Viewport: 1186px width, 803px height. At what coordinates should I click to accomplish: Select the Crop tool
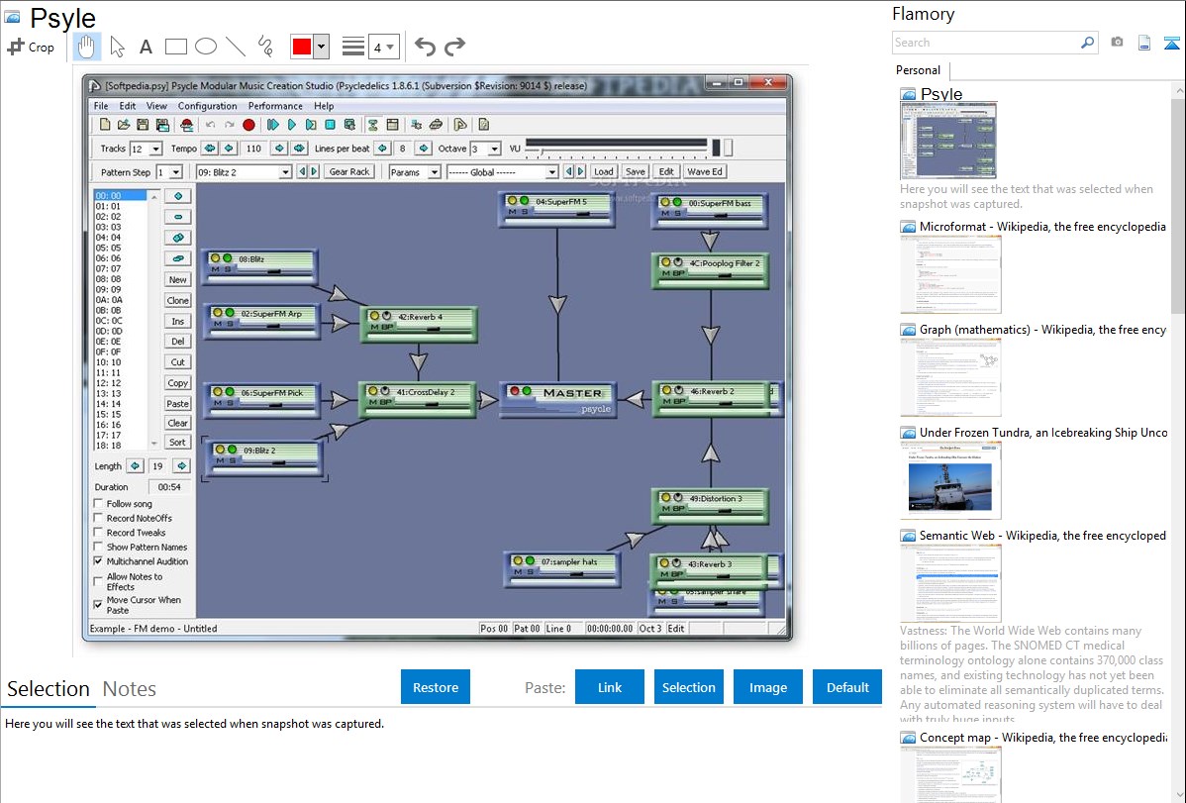tap(31, 47)
